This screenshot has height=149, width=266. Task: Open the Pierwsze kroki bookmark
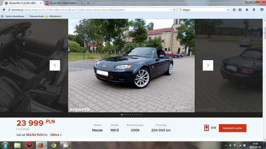(35, 16)
